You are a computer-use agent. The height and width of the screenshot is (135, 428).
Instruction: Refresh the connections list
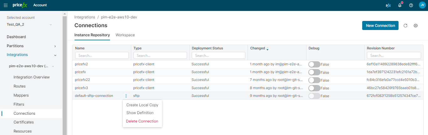tap(405, 26)
